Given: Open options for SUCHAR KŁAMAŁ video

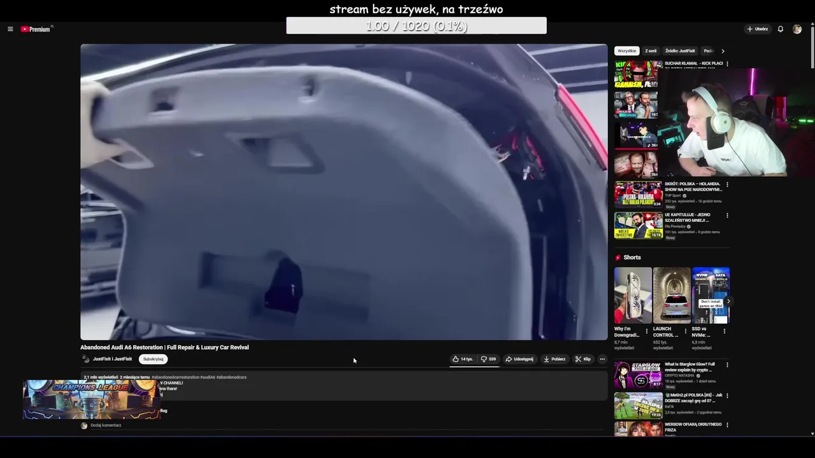Looking at the screenshot, I should pos(727,64).
